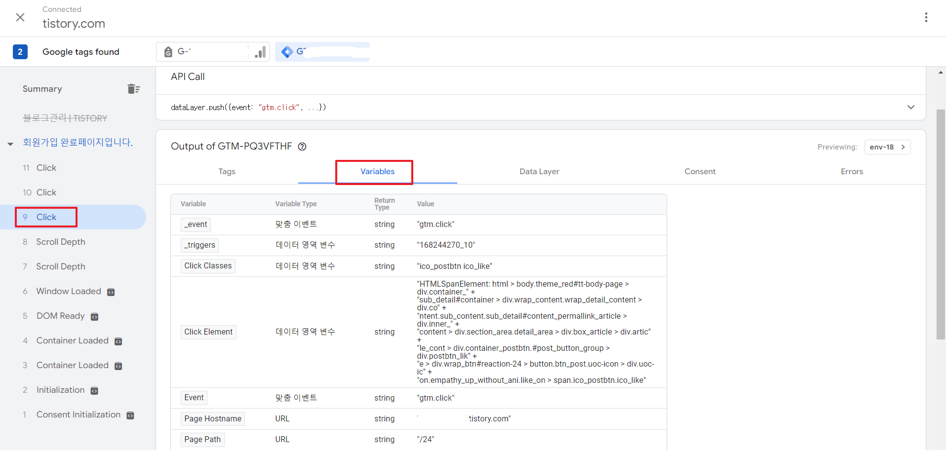Click the Google tags found label
Image resolution: width=946 pixels, height=450 pixels.
[x=81, y=52]
